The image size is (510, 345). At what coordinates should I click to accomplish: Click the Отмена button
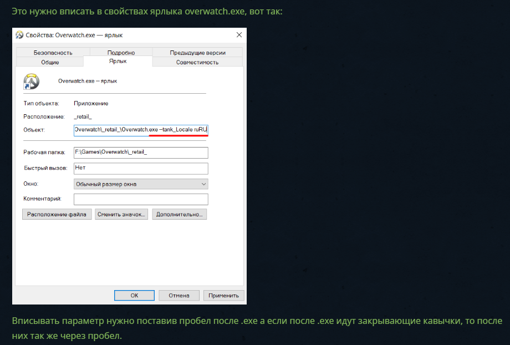pyautogui.click(x=179, y=295)
